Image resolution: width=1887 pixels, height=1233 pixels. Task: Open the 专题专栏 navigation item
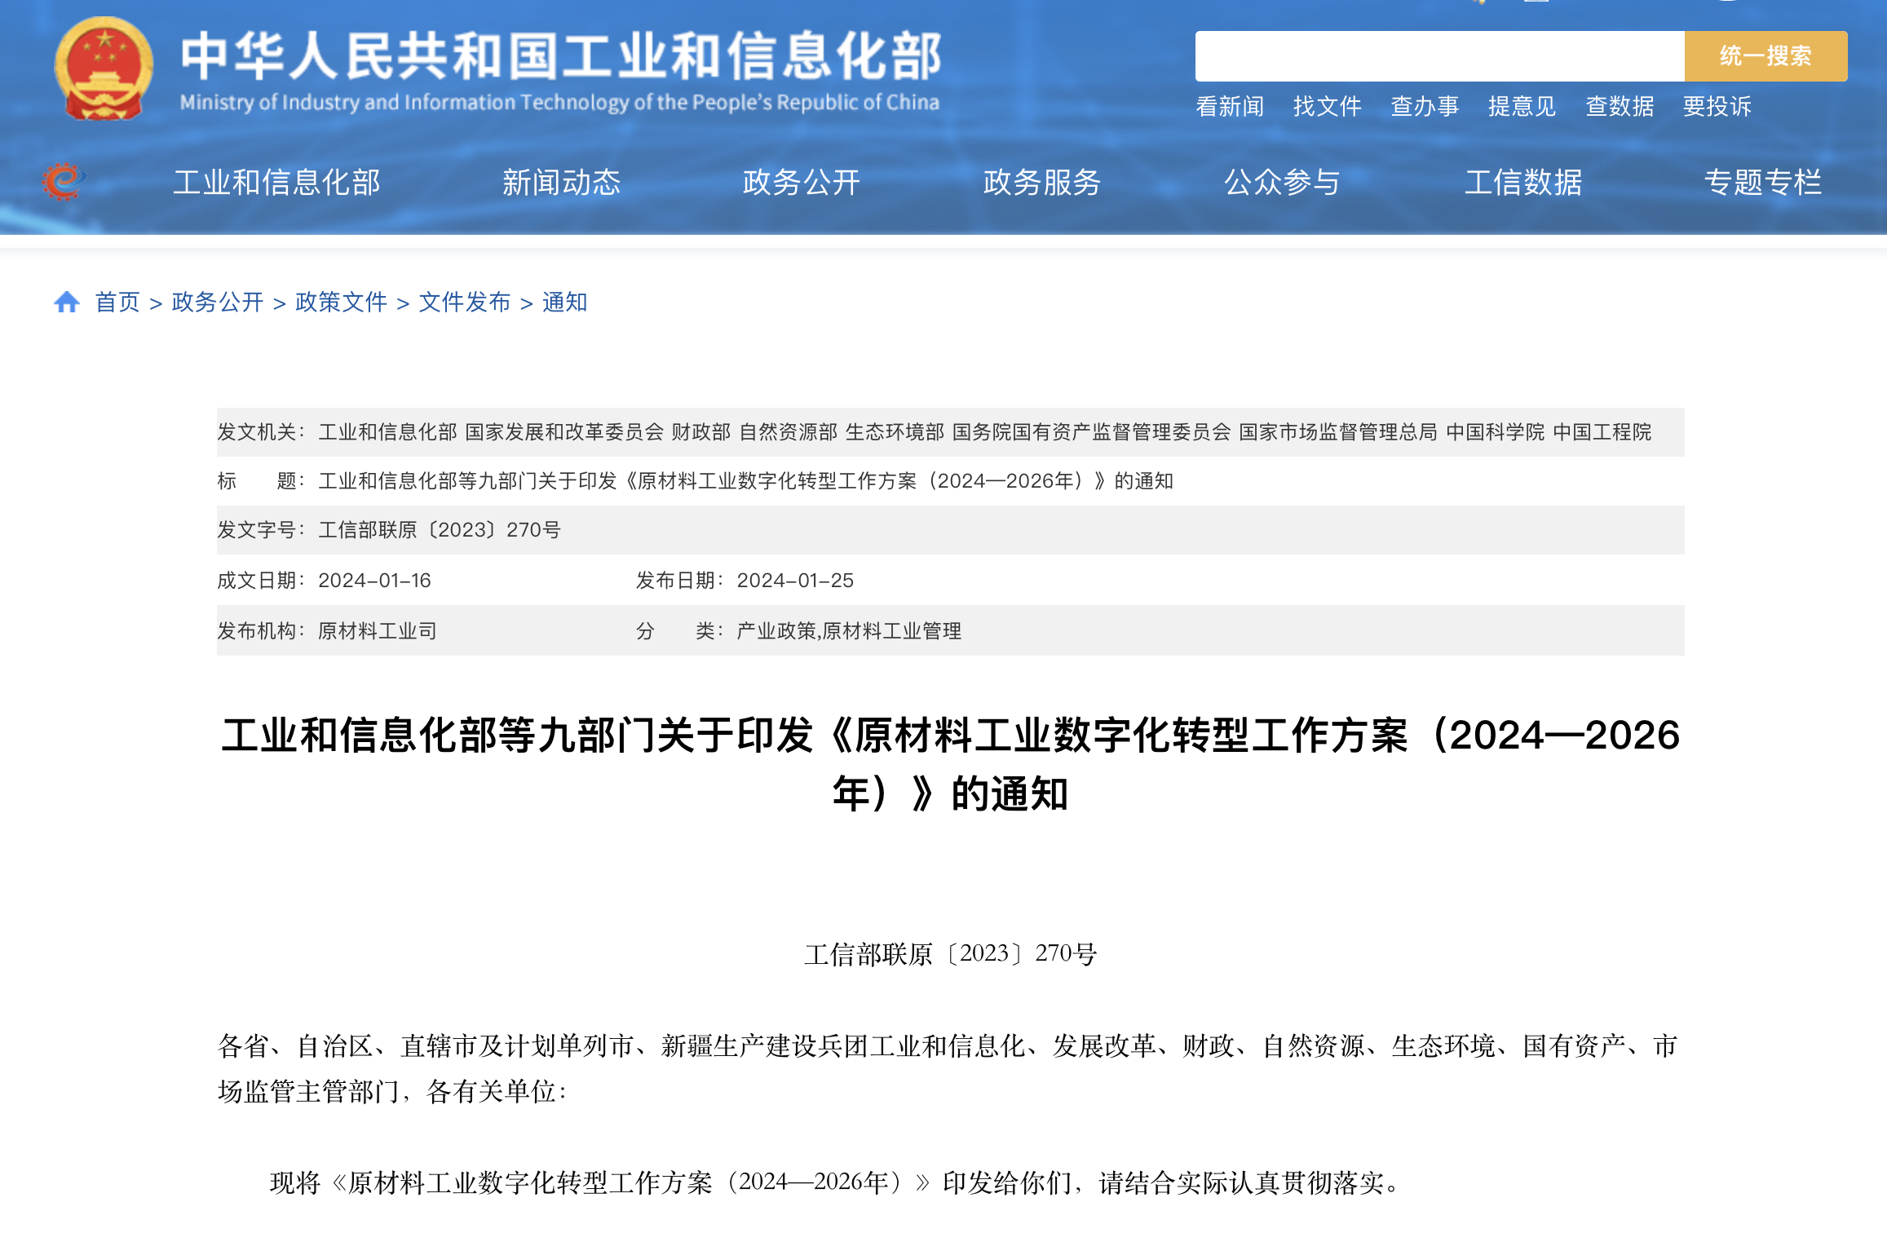point(1762,183)
